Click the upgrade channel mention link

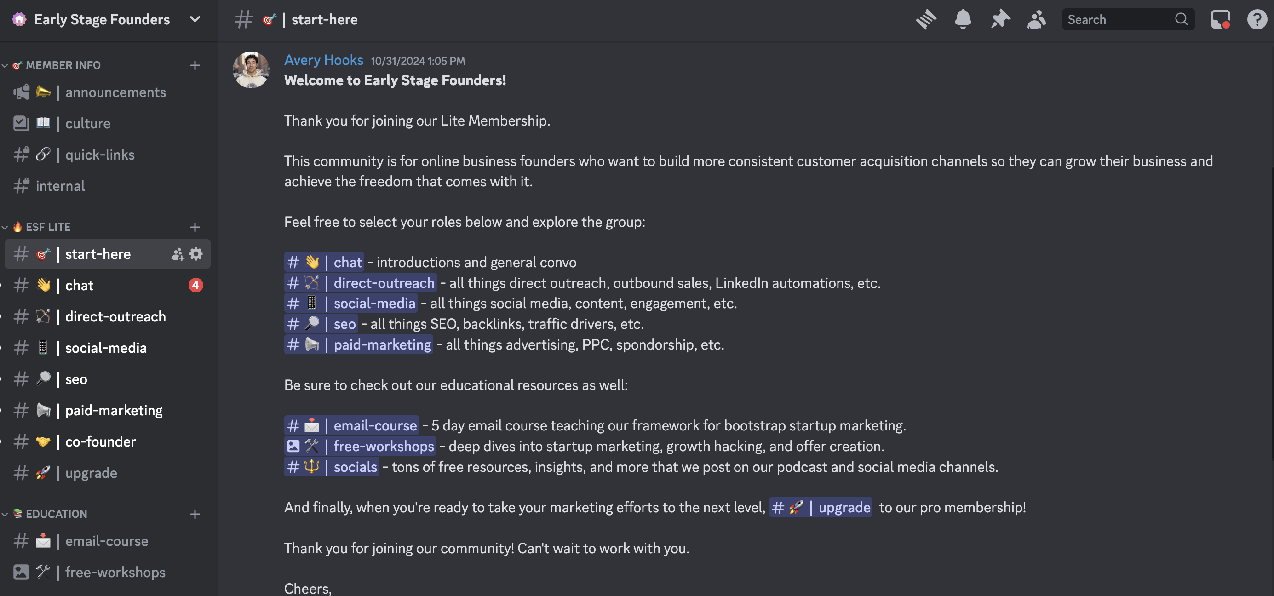(821, 507)
